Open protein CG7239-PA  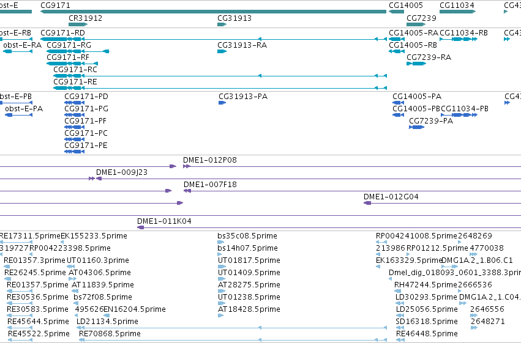(431, 121)
